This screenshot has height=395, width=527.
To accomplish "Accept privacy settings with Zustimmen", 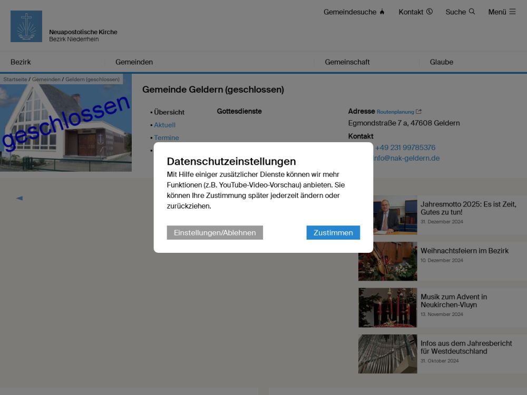I will (x=333, y=232).
